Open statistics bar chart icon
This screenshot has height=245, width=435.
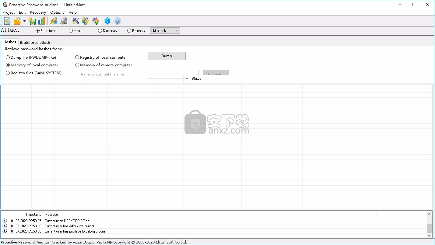click(x=42, y=21)
